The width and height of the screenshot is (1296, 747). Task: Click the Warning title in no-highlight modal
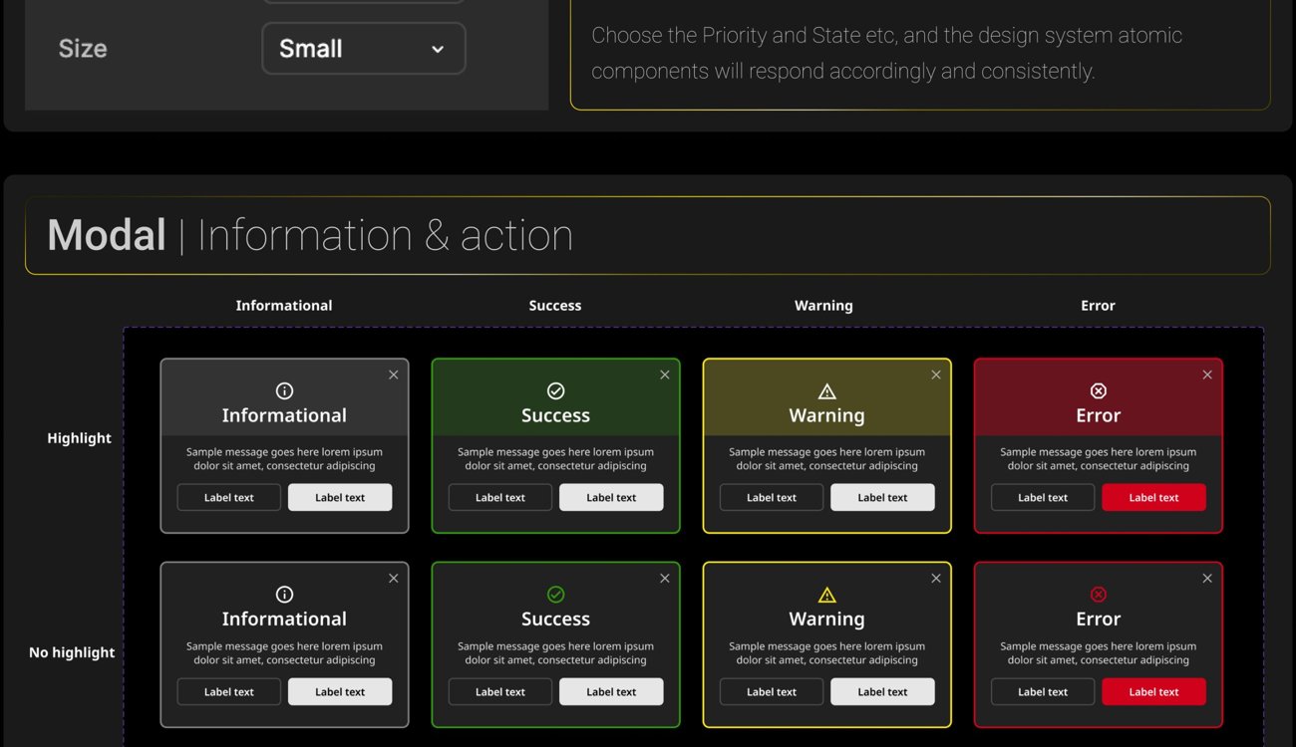click(826, 619)
